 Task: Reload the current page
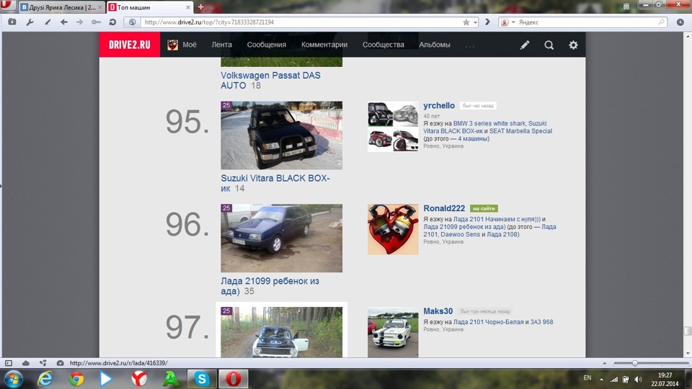pyautogui.click(x=112, y=22)
